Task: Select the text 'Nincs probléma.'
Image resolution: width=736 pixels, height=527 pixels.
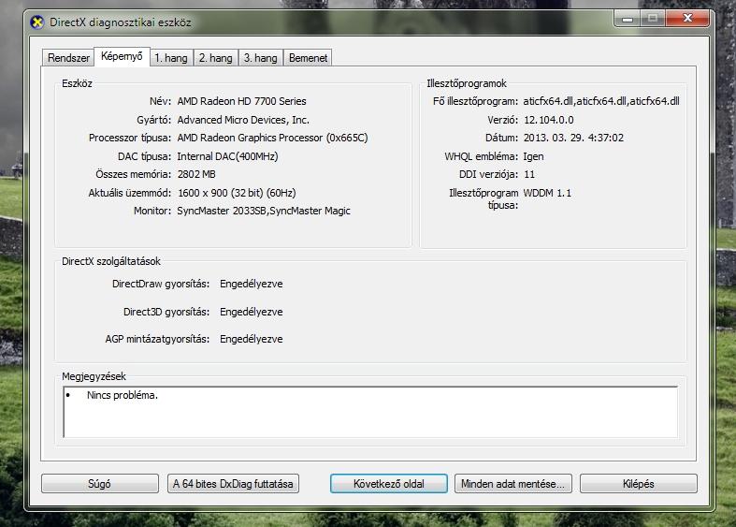Action: 122,395
